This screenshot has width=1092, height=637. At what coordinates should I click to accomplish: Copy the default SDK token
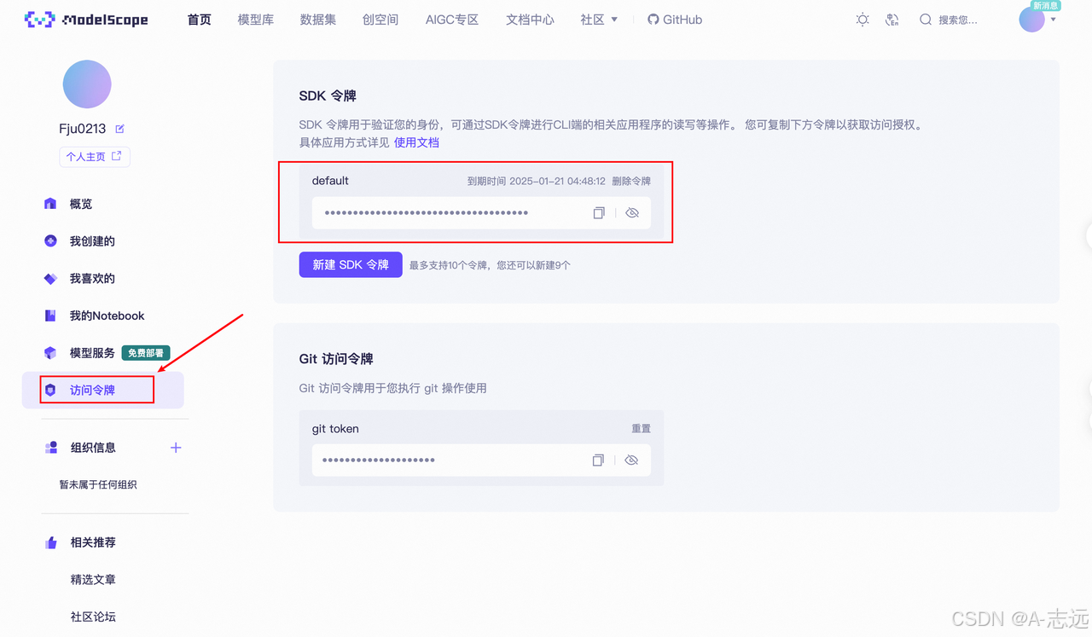(x=599, y=213)
